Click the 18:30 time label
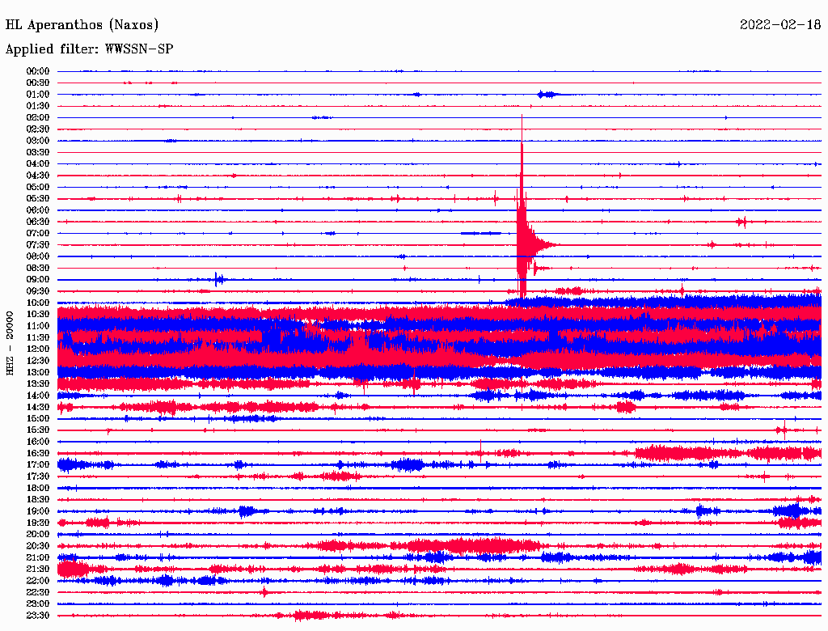 click(x=38, y=500)
